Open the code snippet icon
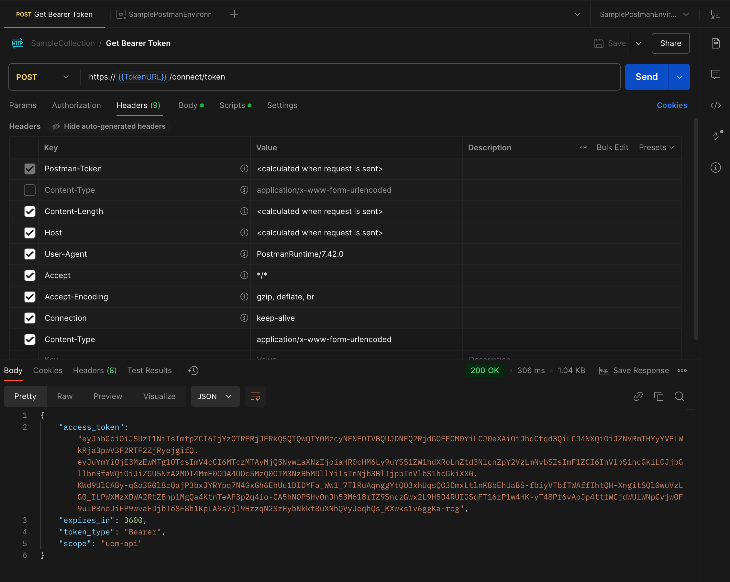Screen dimensions: 730x582 (x=715, y=105)
